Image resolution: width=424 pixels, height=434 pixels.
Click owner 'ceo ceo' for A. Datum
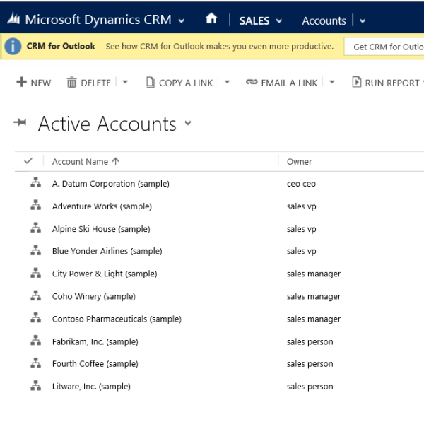click(301, 184)
